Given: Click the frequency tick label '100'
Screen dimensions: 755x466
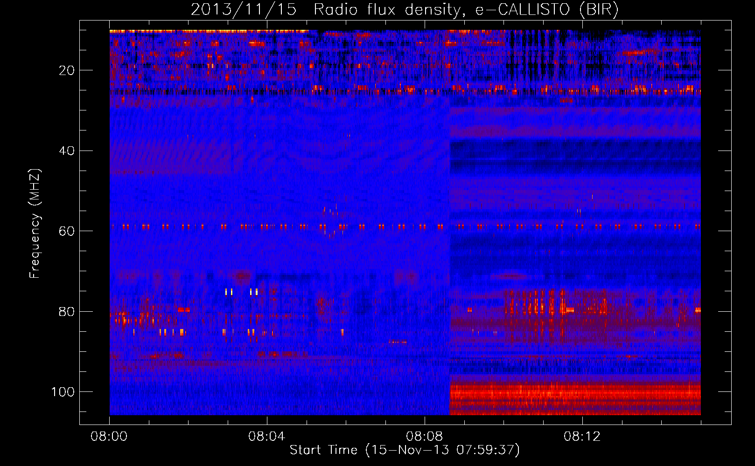Looking at the screenshot, I should pos(63,392).
